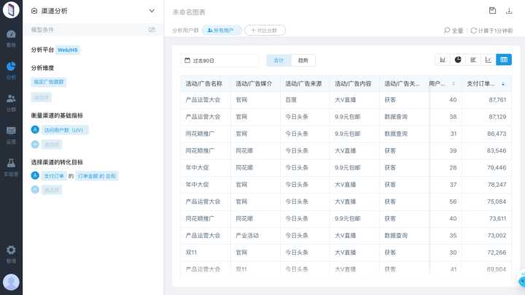Click the 全量 sampling option
Screen dimensions: 525x295
pos(454,31)
